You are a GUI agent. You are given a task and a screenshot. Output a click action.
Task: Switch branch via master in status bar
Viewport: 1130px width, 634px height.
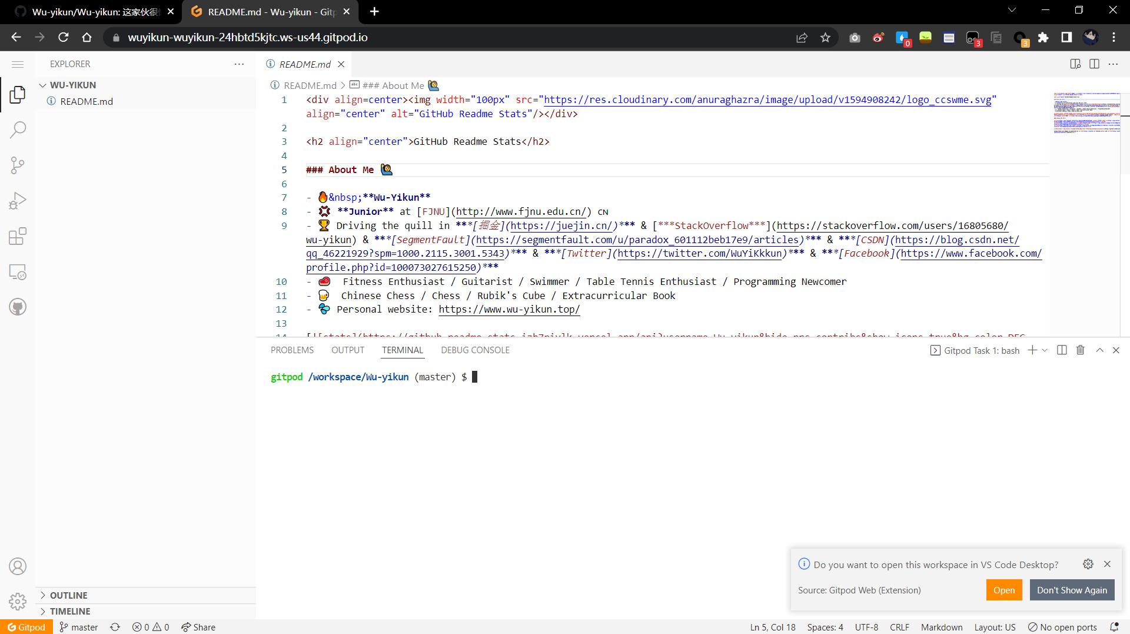point(79,627)
